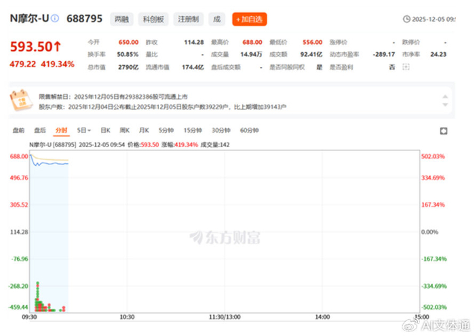The image size is (475, 336).
Task: Click the clock icon beside timestamp
Action: tap(406, 20)
